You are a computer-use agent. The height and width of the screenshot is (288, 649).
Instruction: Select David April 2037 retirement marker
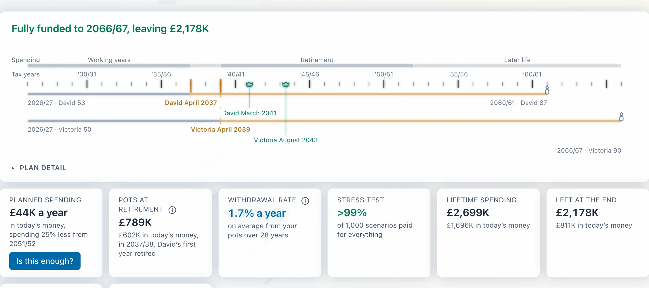click(x=191, y=103)
